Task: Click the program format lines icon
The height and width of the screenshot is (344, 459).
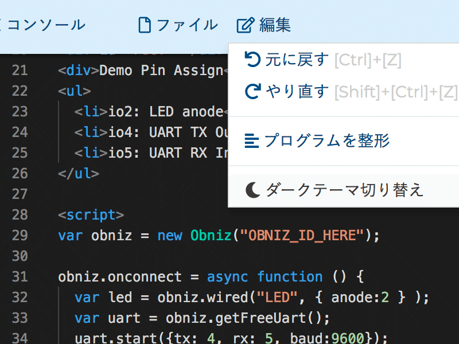Action: tap(252, 140)
